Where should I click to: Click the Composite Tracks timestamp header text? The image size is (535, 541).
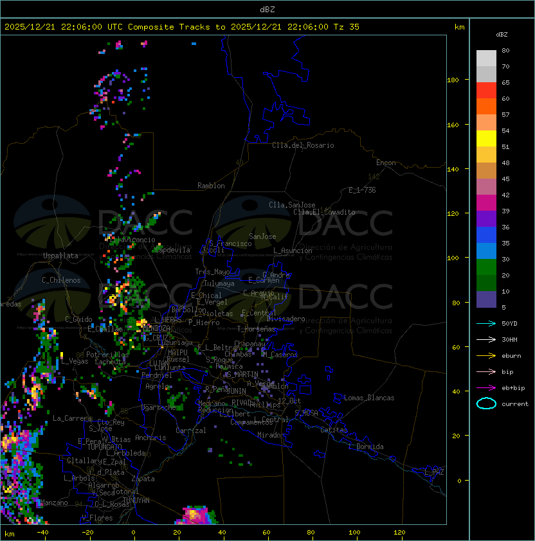[x=182, y=27]
